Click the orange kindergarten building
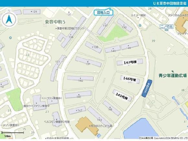Screen dimensions: 188x141 pos(87,125)
